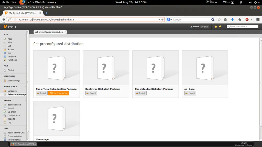Install the og_base distribution
The width and height of the screenshot is (262, 147).
[x=190, y=93]
